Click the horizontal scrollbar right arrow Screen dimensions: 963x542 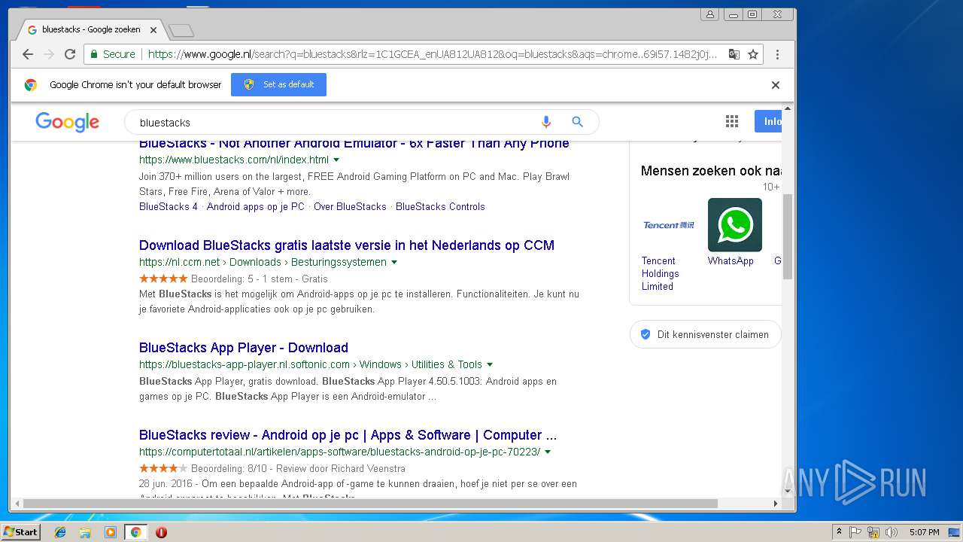coord(776,503)
